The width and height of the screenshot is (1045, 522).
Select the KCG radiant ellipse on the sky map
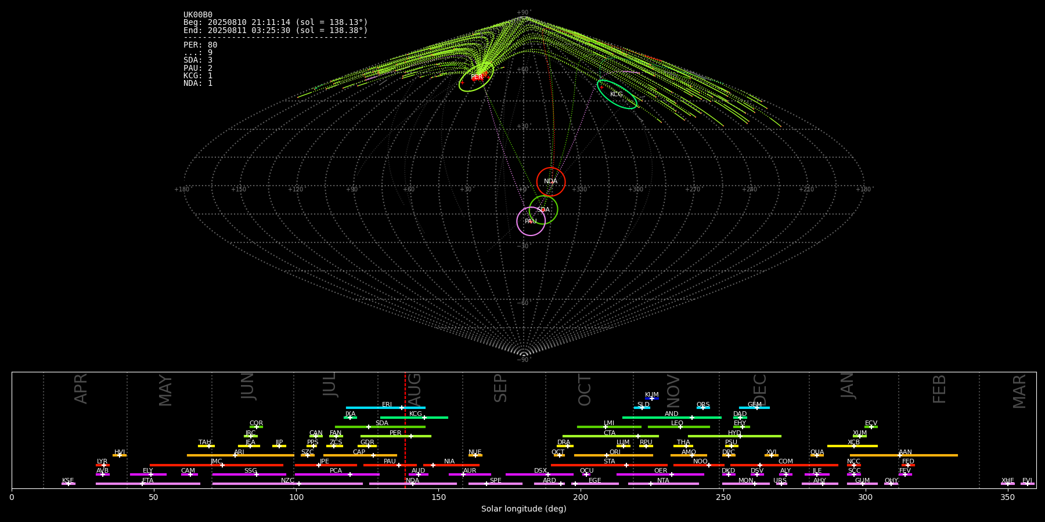[x=617, y=95]
